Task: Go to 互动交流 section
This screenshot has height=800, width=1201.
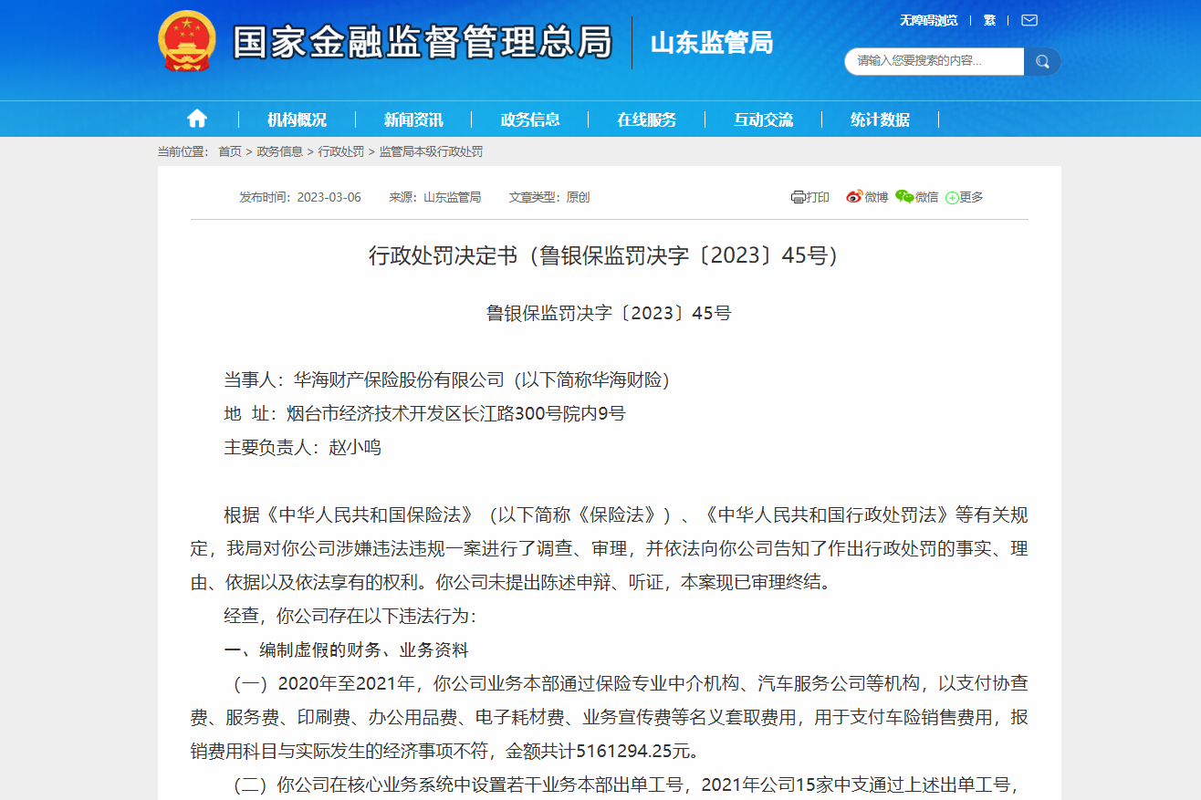Action: [x=764, y=119]
